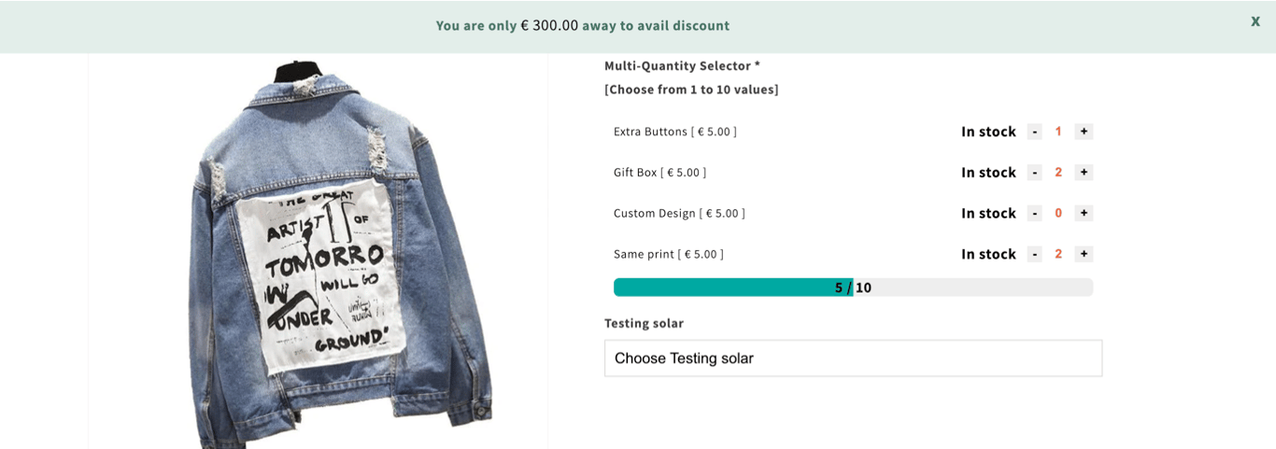Click the Extra Buttons option label
Viewport: 1276px width, 449px height.
tap(674, 132)
